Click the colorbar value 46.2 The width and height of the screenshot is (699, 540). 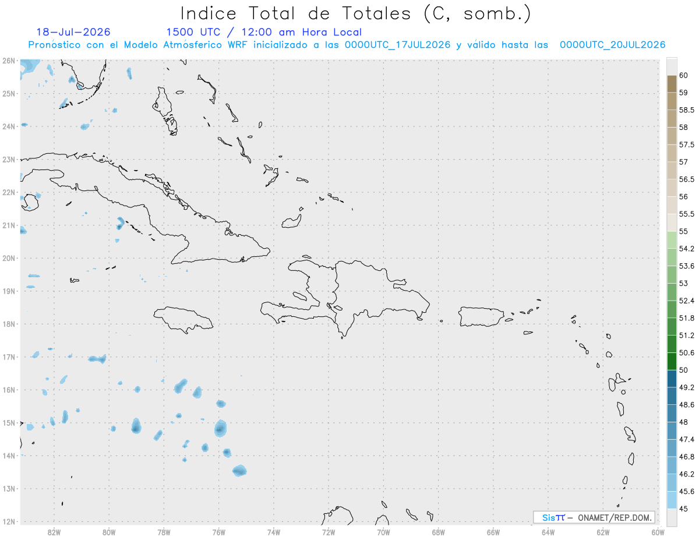coord(687,474)
